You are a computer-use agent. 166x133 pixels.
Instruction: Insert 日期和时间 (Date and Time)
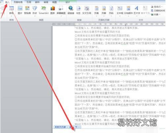tap(158, 11)
